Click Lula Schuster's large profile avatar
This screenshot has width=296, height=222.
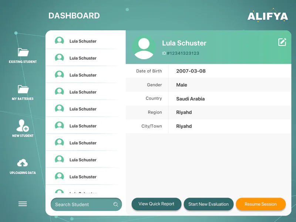144,48
